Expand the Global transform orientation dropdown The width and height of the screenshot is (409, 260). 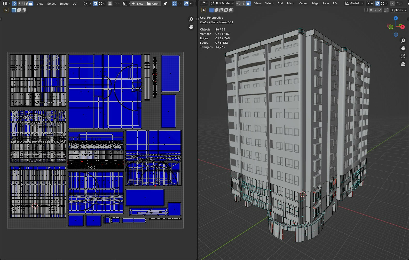[354, 3]
